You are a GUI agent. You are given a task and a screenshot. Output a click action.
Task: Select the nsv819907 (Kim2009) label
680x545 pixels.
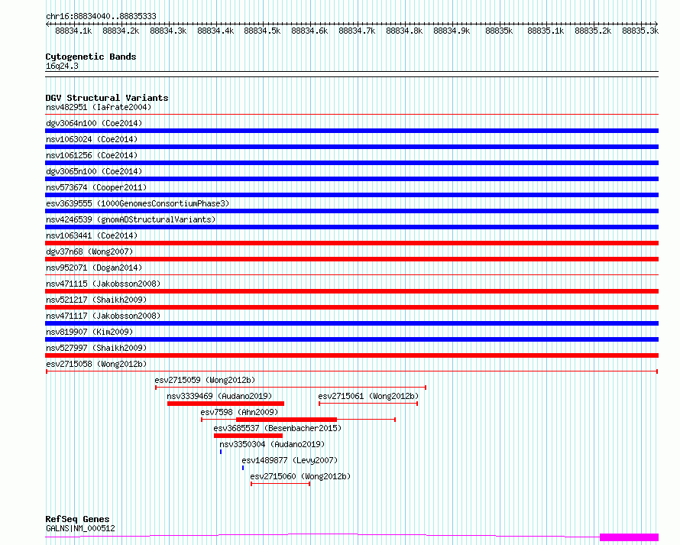coord(89,332)
